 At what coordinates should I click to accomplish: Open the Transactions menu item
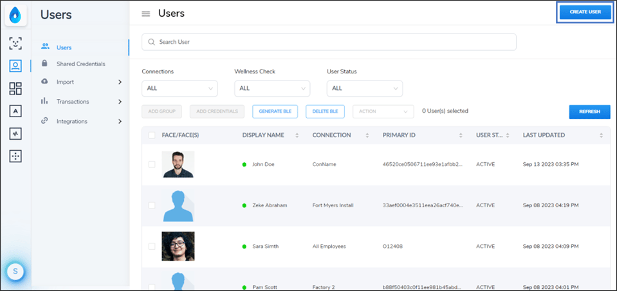(73, 102)
